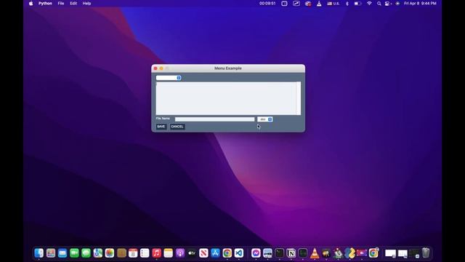Click the Wi-Fi icon in menu bar
The width and height of the screenshot is (465, 262).
(x=369, y=3)
